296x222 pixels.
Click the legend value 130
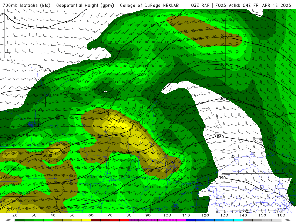pyautogui.click(x=224, y=215)
